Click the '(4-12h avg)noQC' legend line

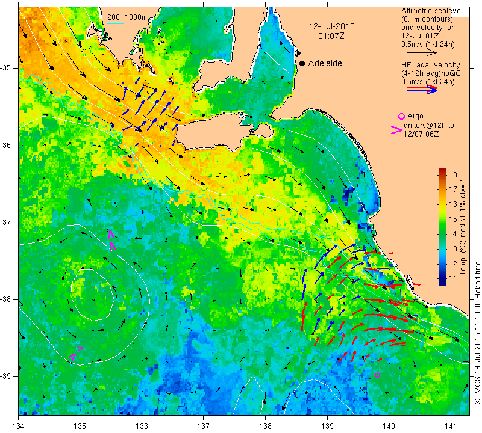pos(431,73)
